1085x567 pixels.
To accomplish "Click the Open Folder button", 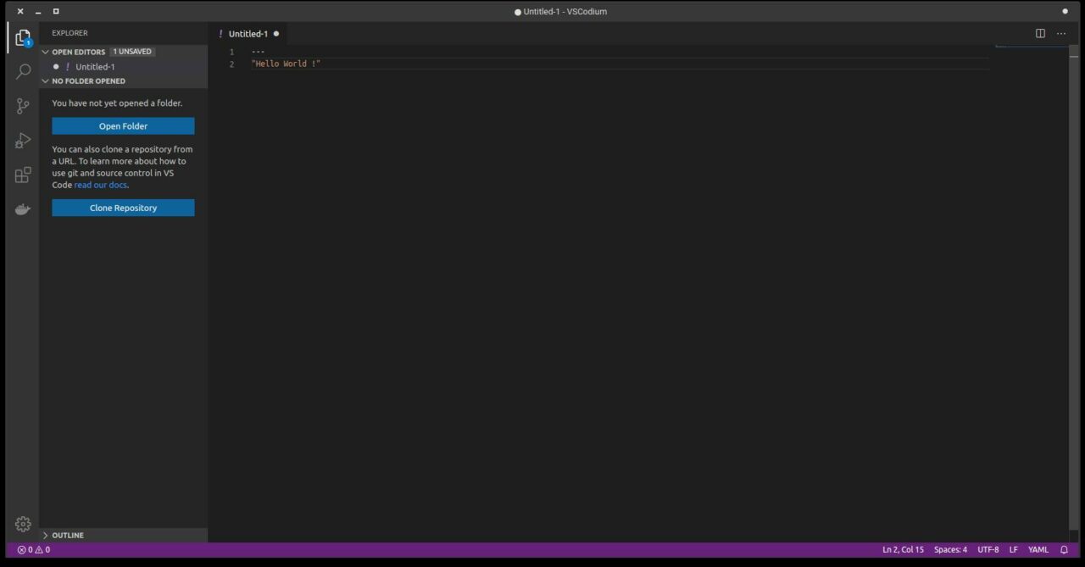I will [123, 125].
